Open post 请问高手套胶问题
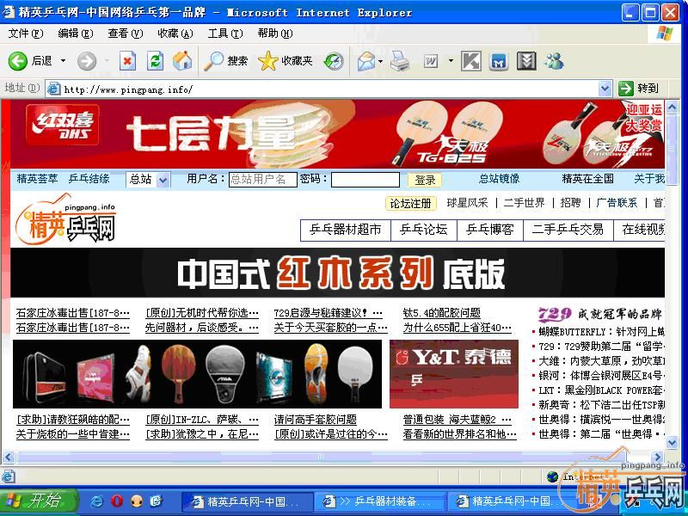This screenshot has height=516, width=688. click(315, 420)
